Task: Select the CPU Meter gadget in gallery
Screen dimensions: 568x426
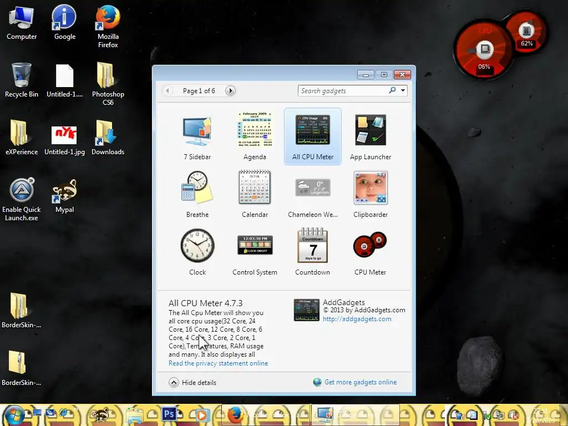Action: pos(370,252)
